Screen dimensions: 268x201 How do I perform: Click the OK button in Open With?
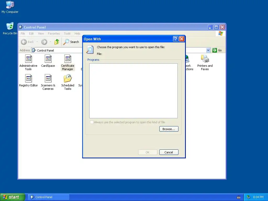pyautogui.click(x=148, y=152)
